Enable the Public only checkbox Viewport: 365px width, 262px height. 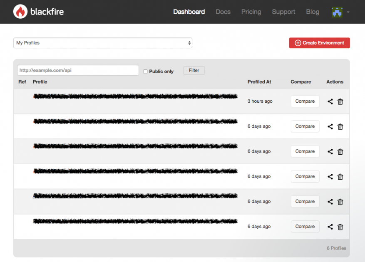point(145,72)
